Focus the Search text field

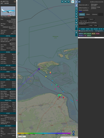click(84, 19)
